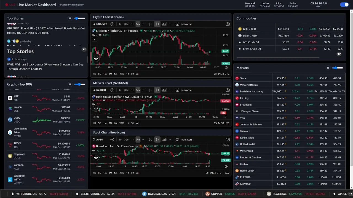Collapse the Litecoin chart legend arrow

pyautogui.click(x=95, y=40)
